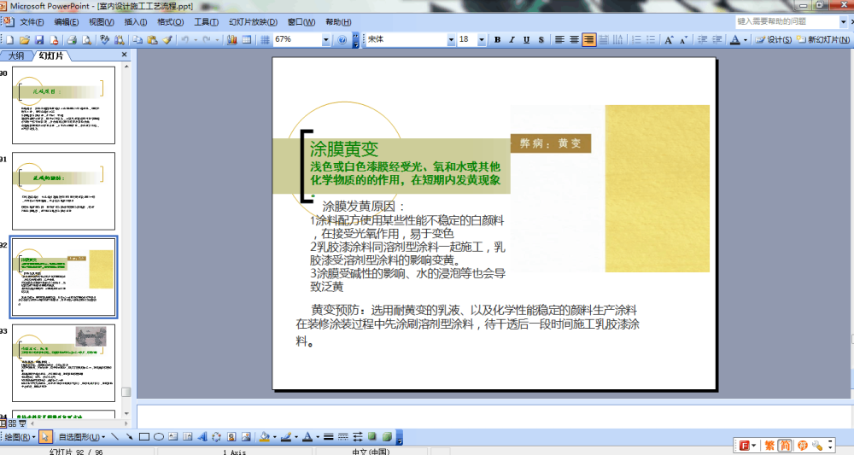Apply Fill Color paint bucket
Image resolution: width=854 pixels, height=455 pixels.
click(x=265, y=436)
